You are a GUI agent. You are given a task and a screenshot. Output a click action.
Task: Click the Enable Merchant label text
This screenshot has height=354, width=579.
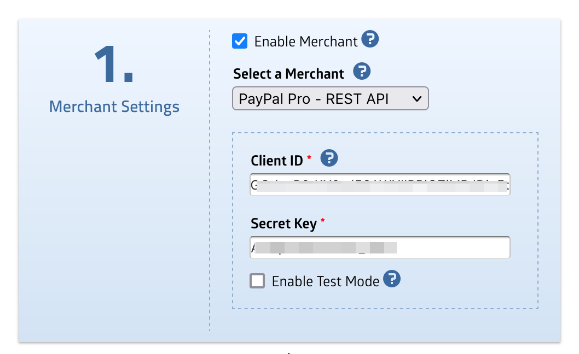[x=305, y=42]
